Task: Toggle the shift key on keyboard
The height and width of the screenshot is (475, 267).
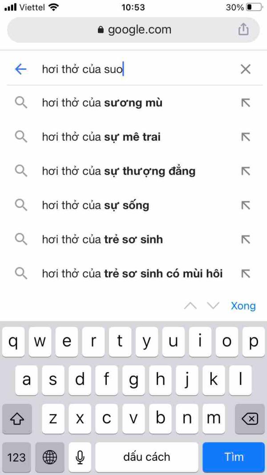Action: tap(17, 418)
